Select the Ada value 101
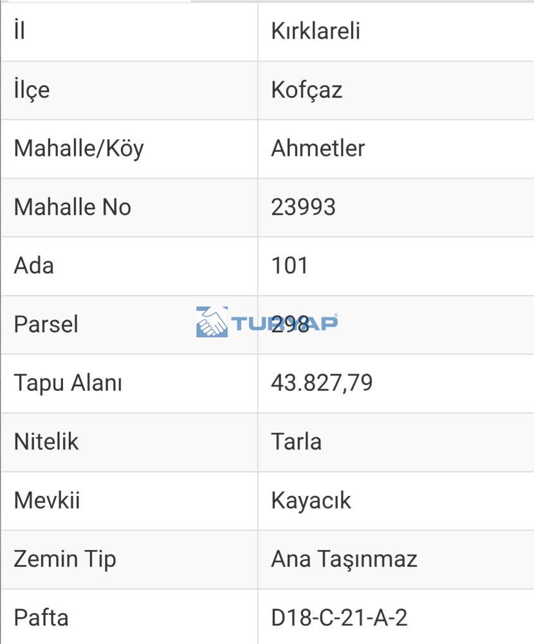Screen dimensions: 534x644 (290, 265)
